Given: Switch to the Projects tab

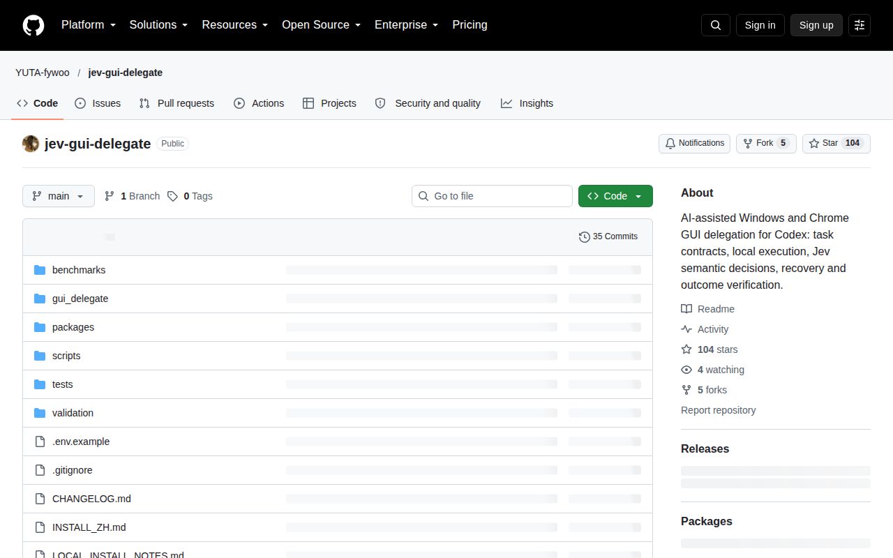Looking at the screenshot, I should pyautogui.click(x=329, y=103).
